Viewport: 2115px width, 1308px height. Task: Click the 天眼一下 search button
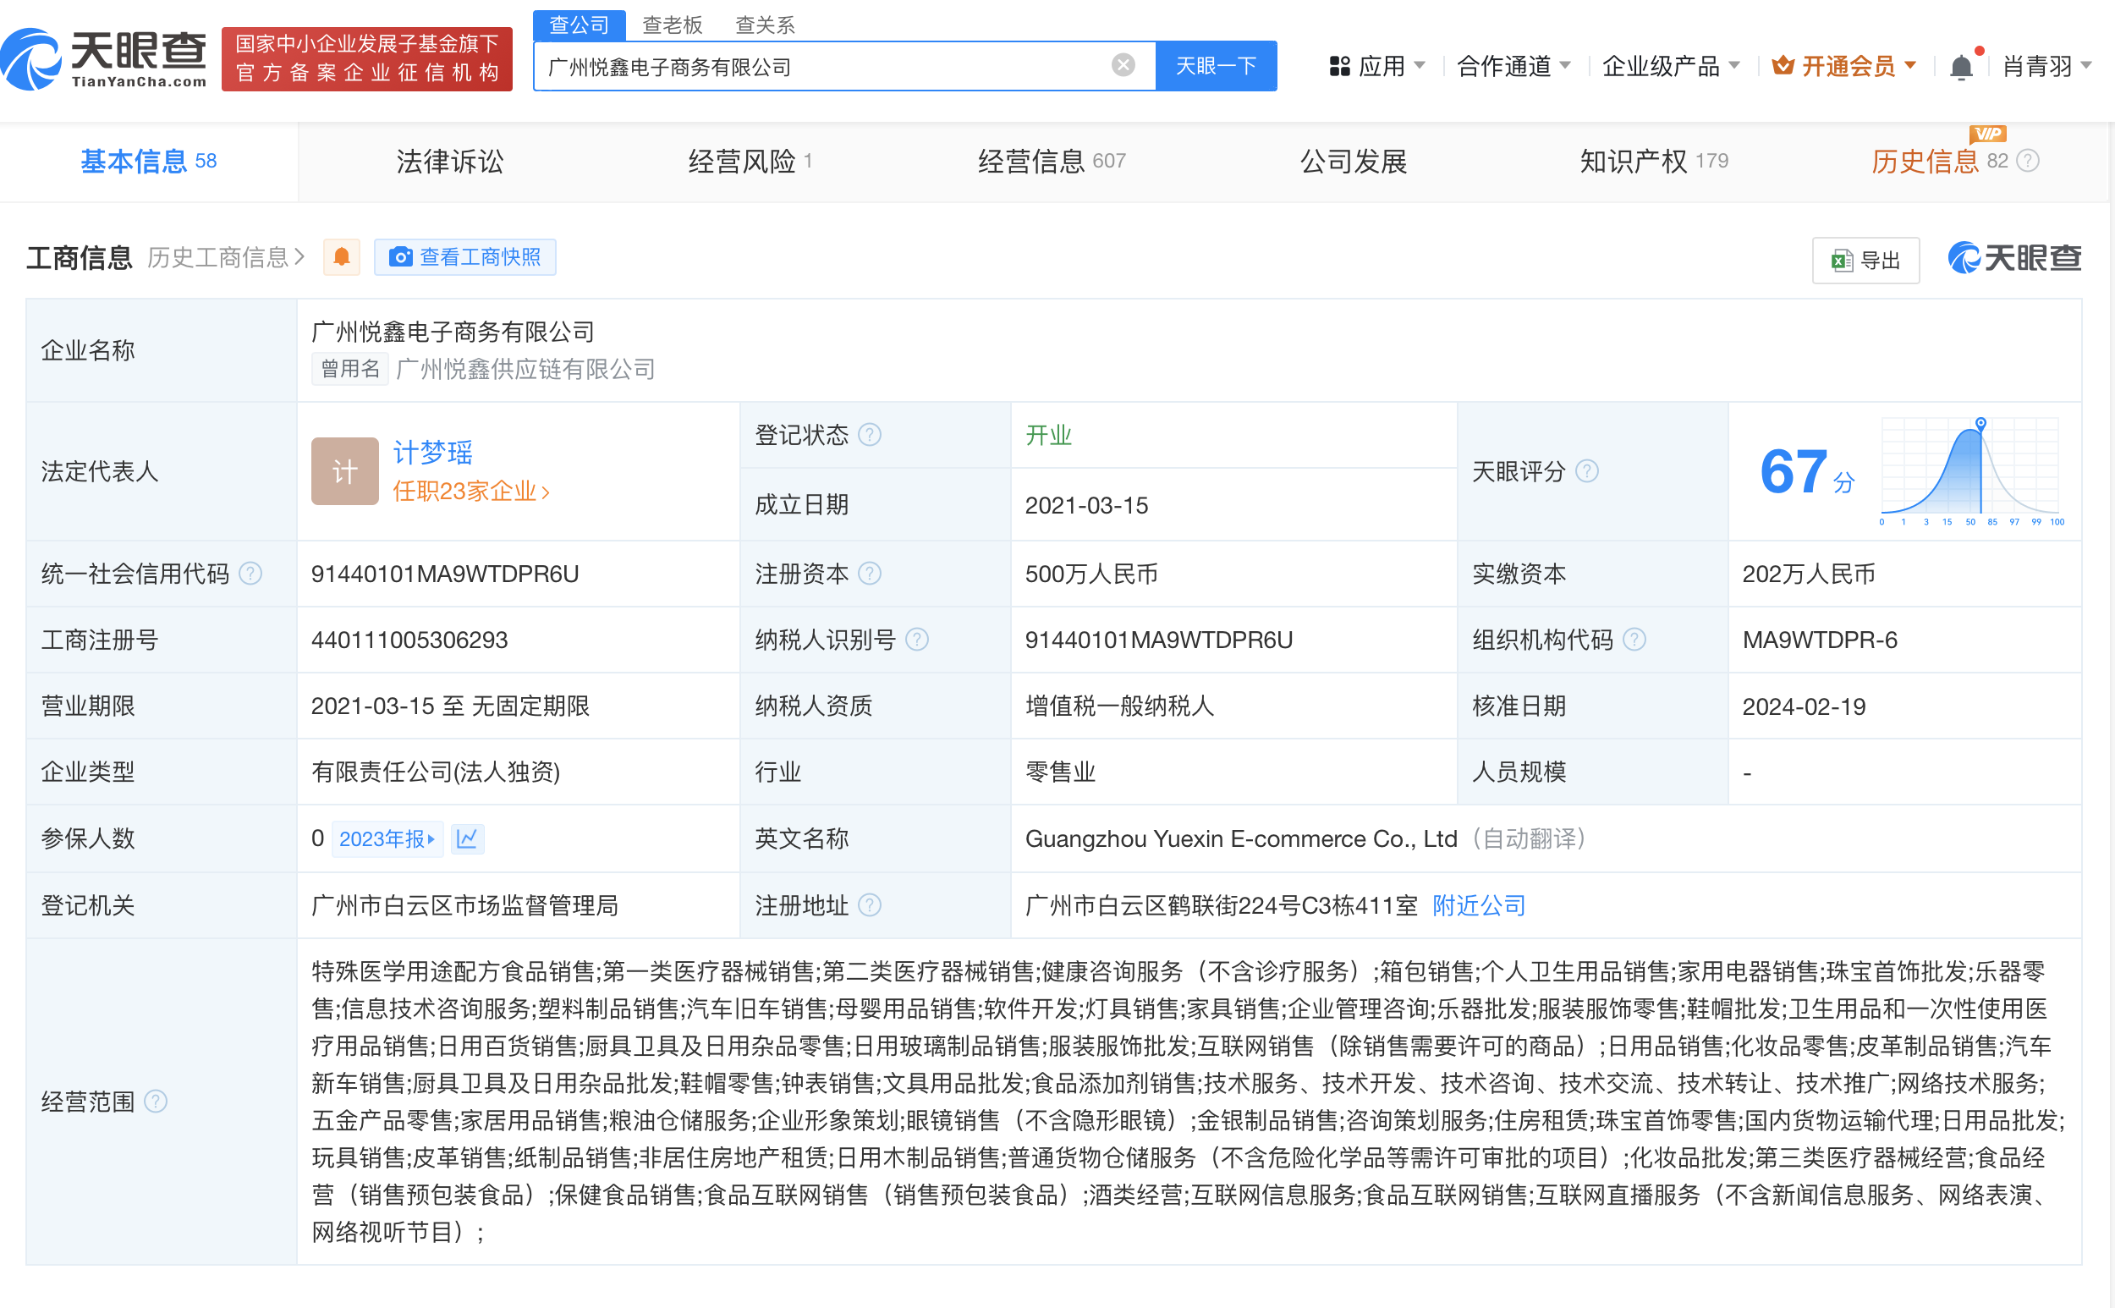[x=1216, y=66]
